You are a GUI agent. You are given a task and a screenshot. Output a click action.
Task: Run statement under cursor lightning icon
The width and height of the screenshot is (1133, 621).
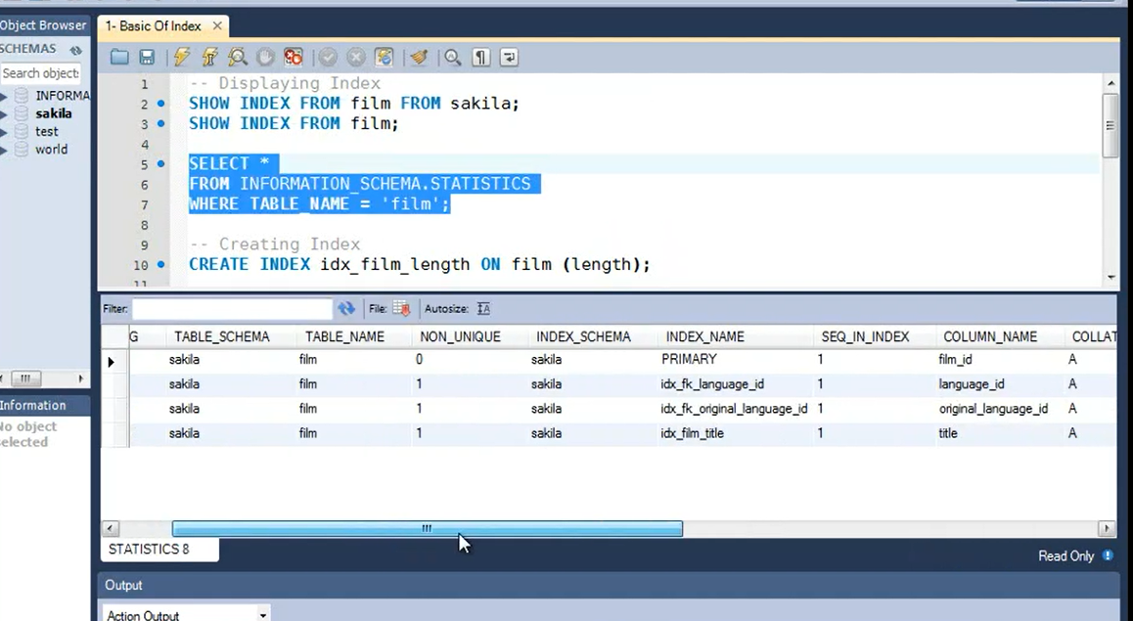pyautogui.click(x=209, y=58)
